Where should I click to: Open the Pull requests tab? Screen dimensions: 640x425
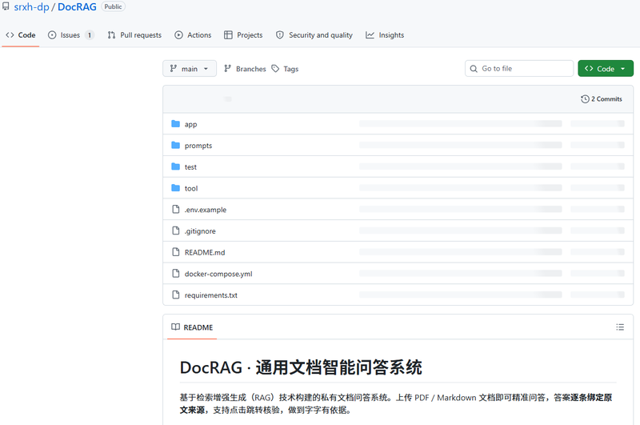[134, 35]
